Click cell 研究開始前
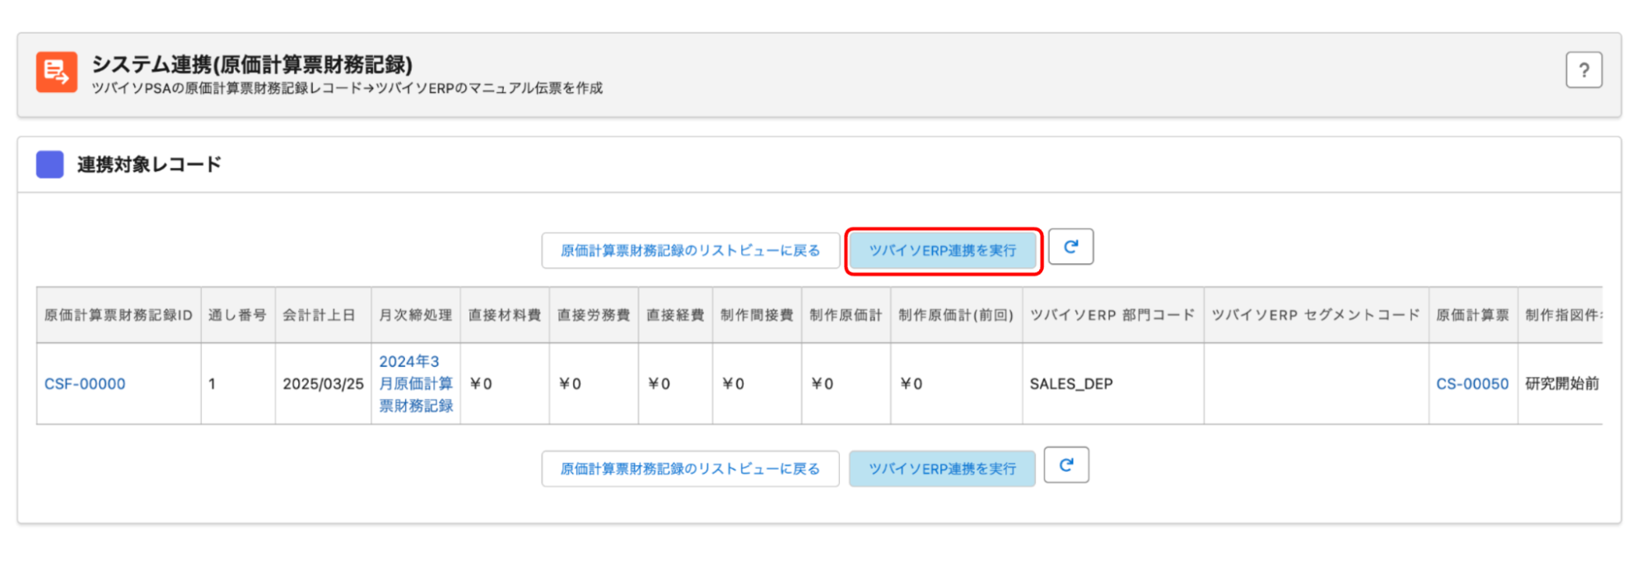Image resolution: width=1646 pixels, height=564 pixels. [x=1561, y=384]
